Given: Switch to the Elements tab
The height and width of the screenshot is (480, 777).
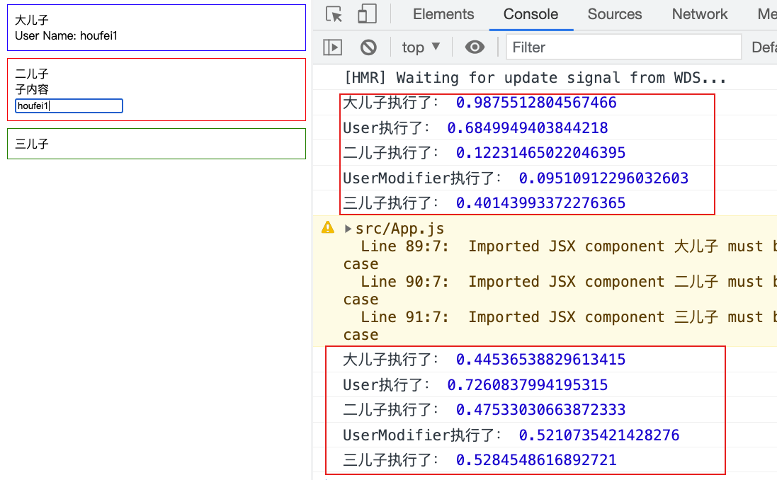Looking at the screenshot, I should [x=443, y=14].
